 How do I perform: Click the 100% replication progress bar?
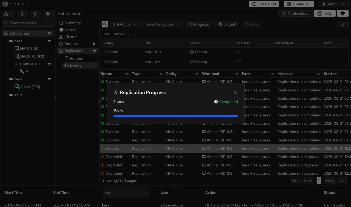(176, 116)
